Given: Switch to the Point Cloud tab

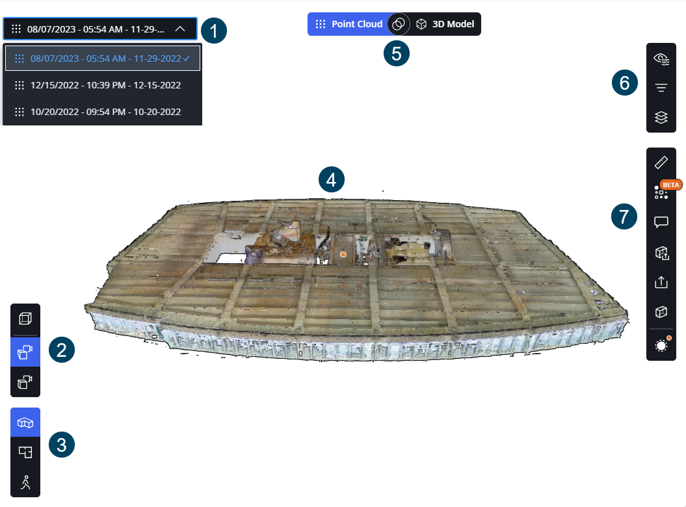Looking at the screenshot, I should [349, 24].
